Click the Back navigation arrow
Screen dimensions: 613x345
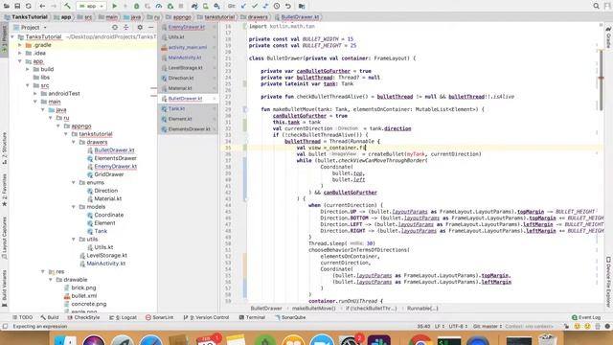coord(42,6)
